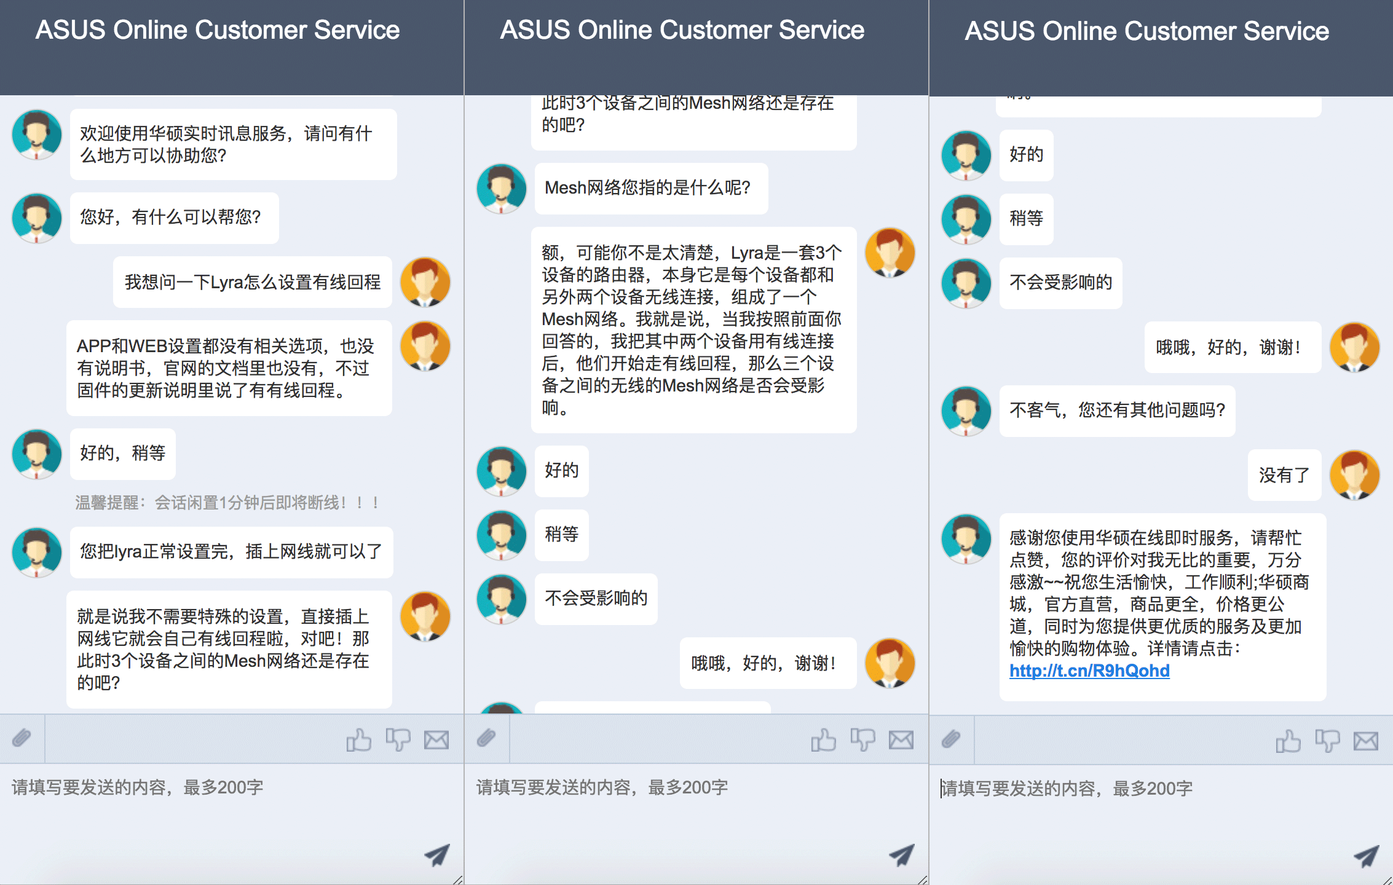Click the envelope mail icon in middle chat
The image size is (1393, 885).
pos(901,740)
